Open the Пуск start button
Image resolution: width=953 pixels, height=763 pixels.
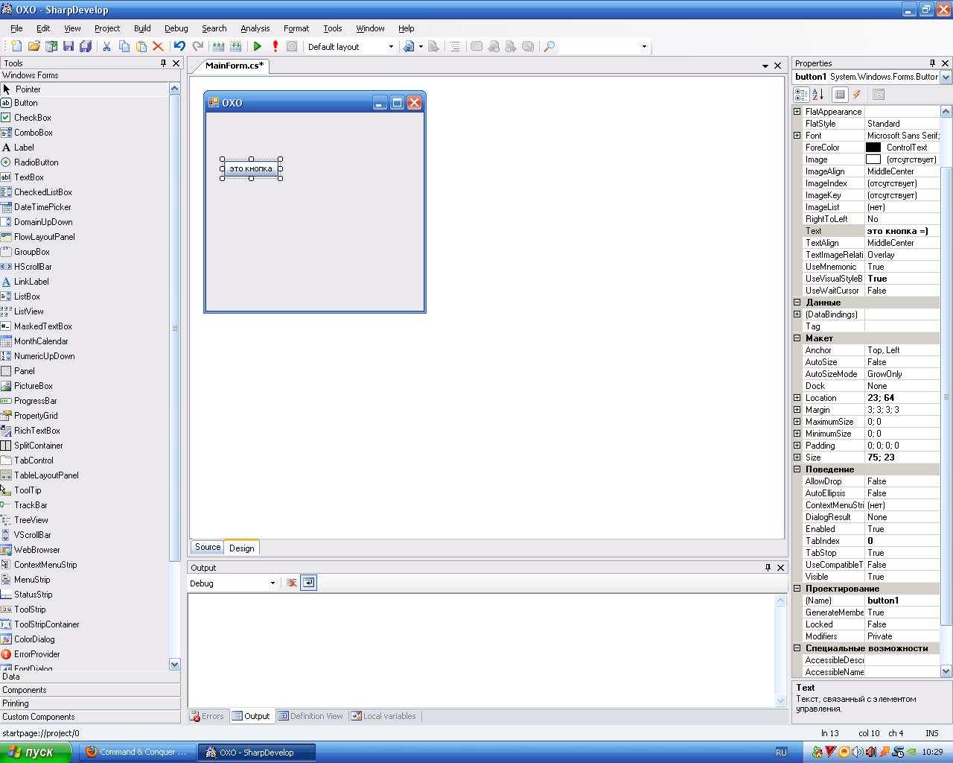tap(35, 752)
